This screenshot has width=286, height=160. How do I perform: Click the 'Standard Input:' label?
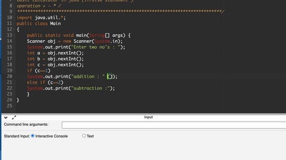pyautogui.click(x=17, y=136)
